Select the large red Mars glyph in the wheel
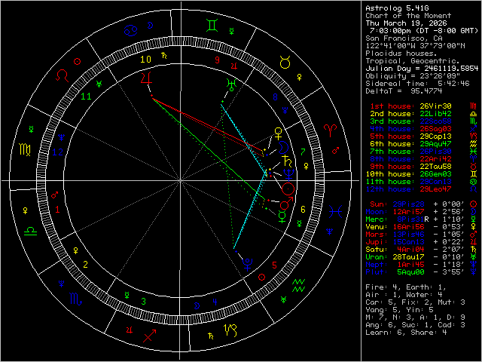 (286, 203)
